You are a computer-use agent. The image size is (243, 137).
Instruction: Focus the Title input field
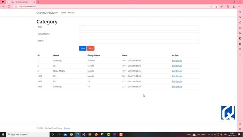[x=139, y=28]
